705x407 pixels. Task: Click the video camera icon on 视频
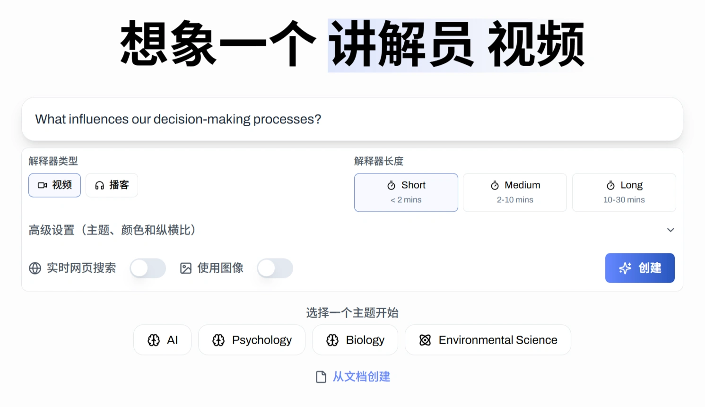click(43, 185)
